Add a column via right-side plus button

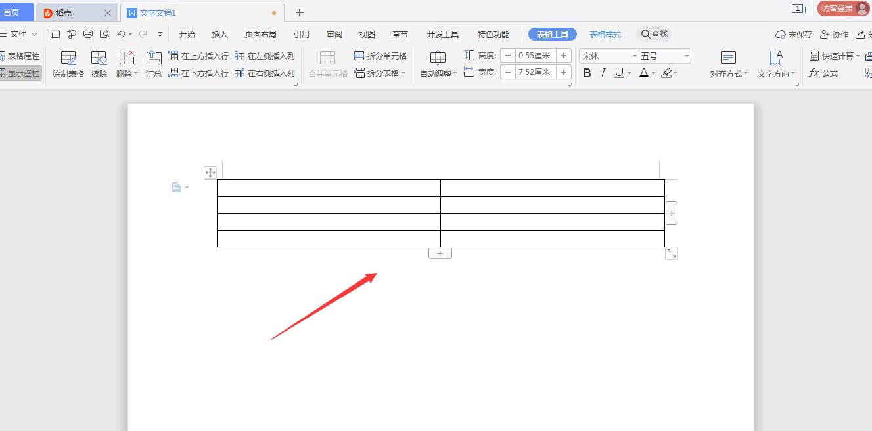(x=672, y=213)
